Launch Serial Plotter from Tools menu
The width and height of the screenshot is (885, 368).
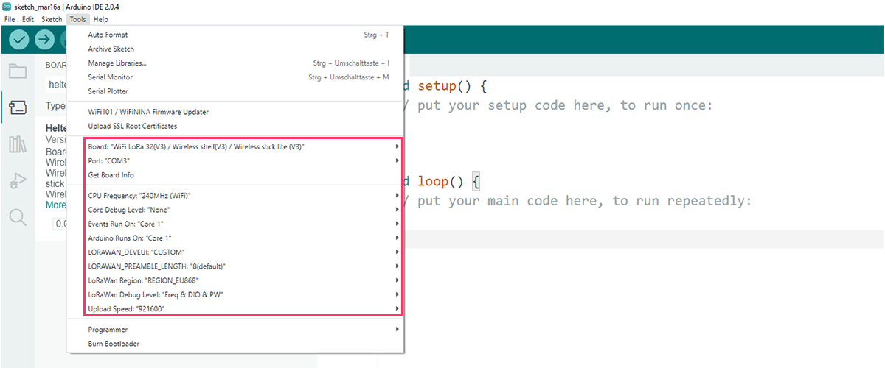click(235, 91)
